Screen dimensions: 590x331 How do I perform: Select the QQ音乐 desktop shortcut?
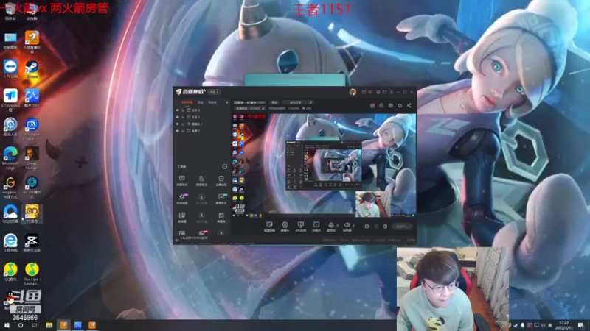tap(10, 272)
